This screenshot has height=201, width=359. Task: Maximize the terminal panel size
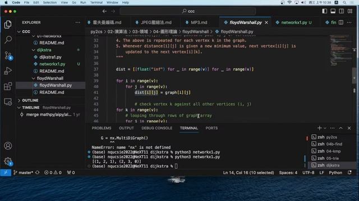pyautogui.click(x=341, y=128)
